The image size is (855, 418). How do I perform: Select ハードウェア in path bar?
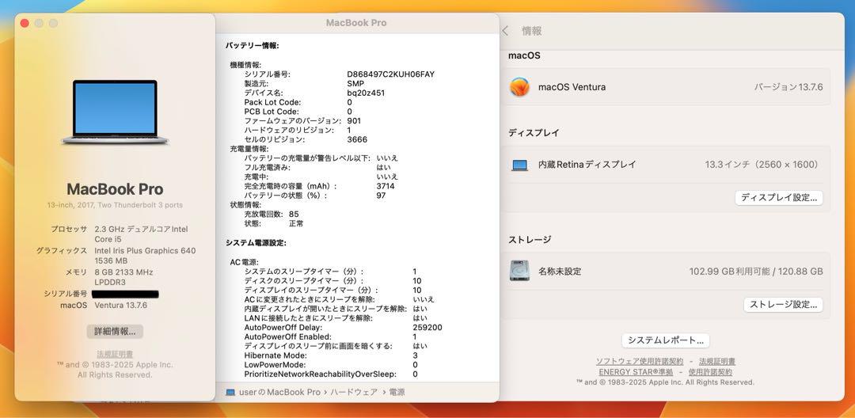[353, 393]
